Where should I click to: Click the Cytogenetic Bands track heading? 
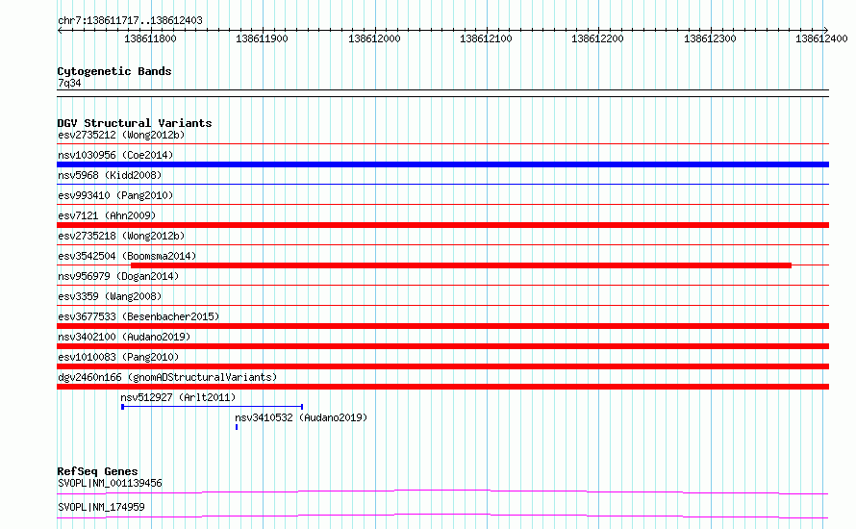(114, 71)
